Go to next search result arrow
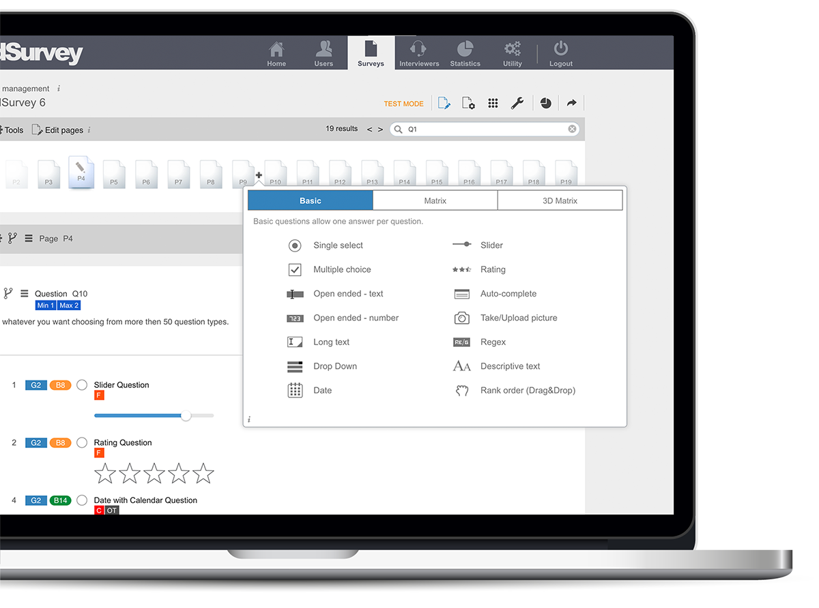The image size is (819, 608). coord(380,129)
